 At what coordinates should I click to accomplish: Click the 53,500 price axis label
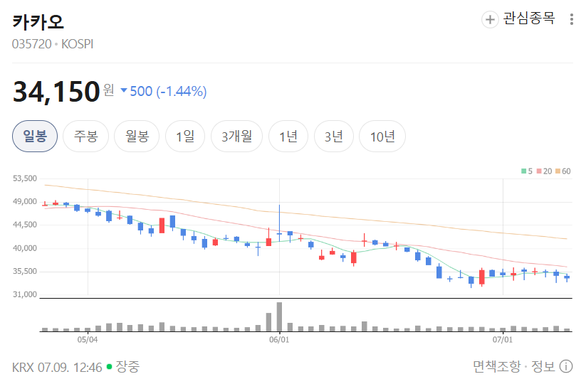pos(25,178)
